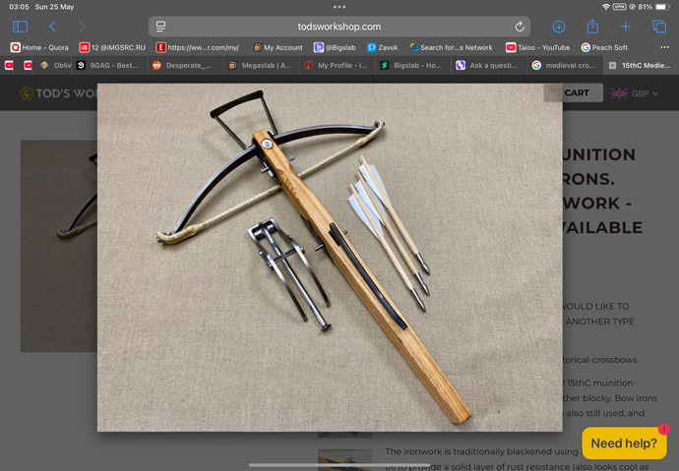Viewport: 679px width, 471px height.
Task: Open the My Account bookmark
Action: [x=278, y=47]
